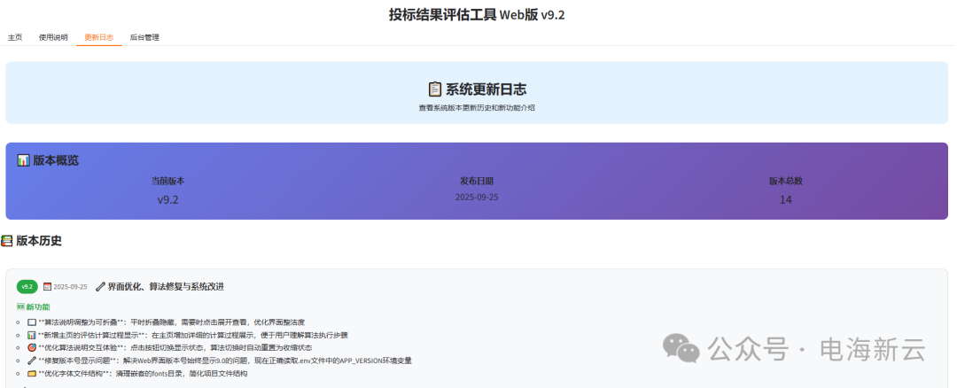Switch to the 主页 tab

pos(15,37)
